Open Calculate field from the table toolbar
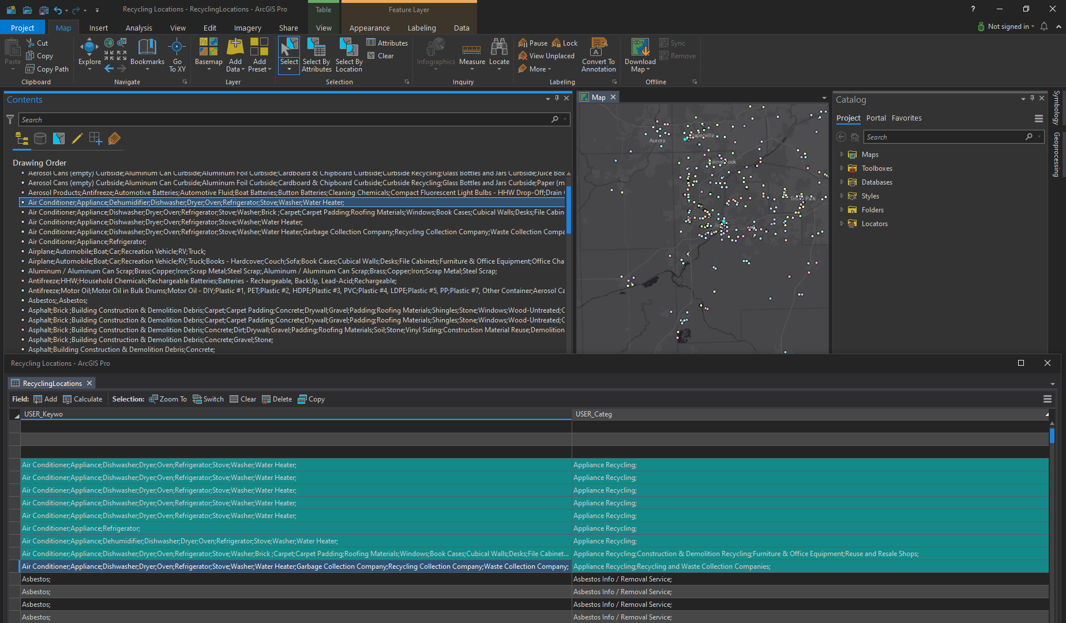1066x623 pixels. coord(82,399)
